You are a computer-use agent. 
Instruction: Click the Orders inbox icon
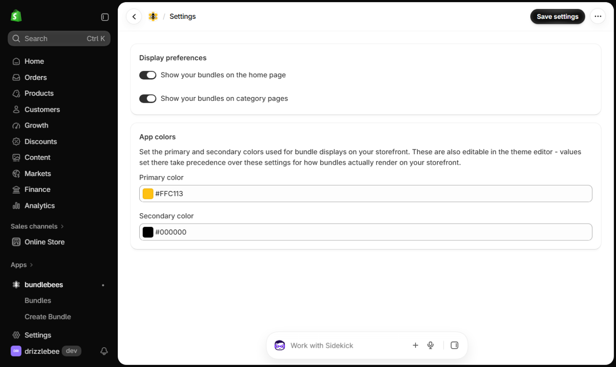tap(16, 77)
